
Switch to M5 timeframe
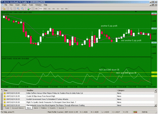[x=36, y=9]
